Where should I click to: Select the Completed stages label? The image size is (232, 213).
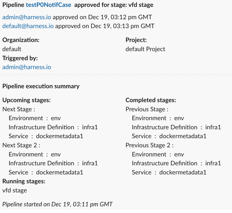[x=151, y=100]
